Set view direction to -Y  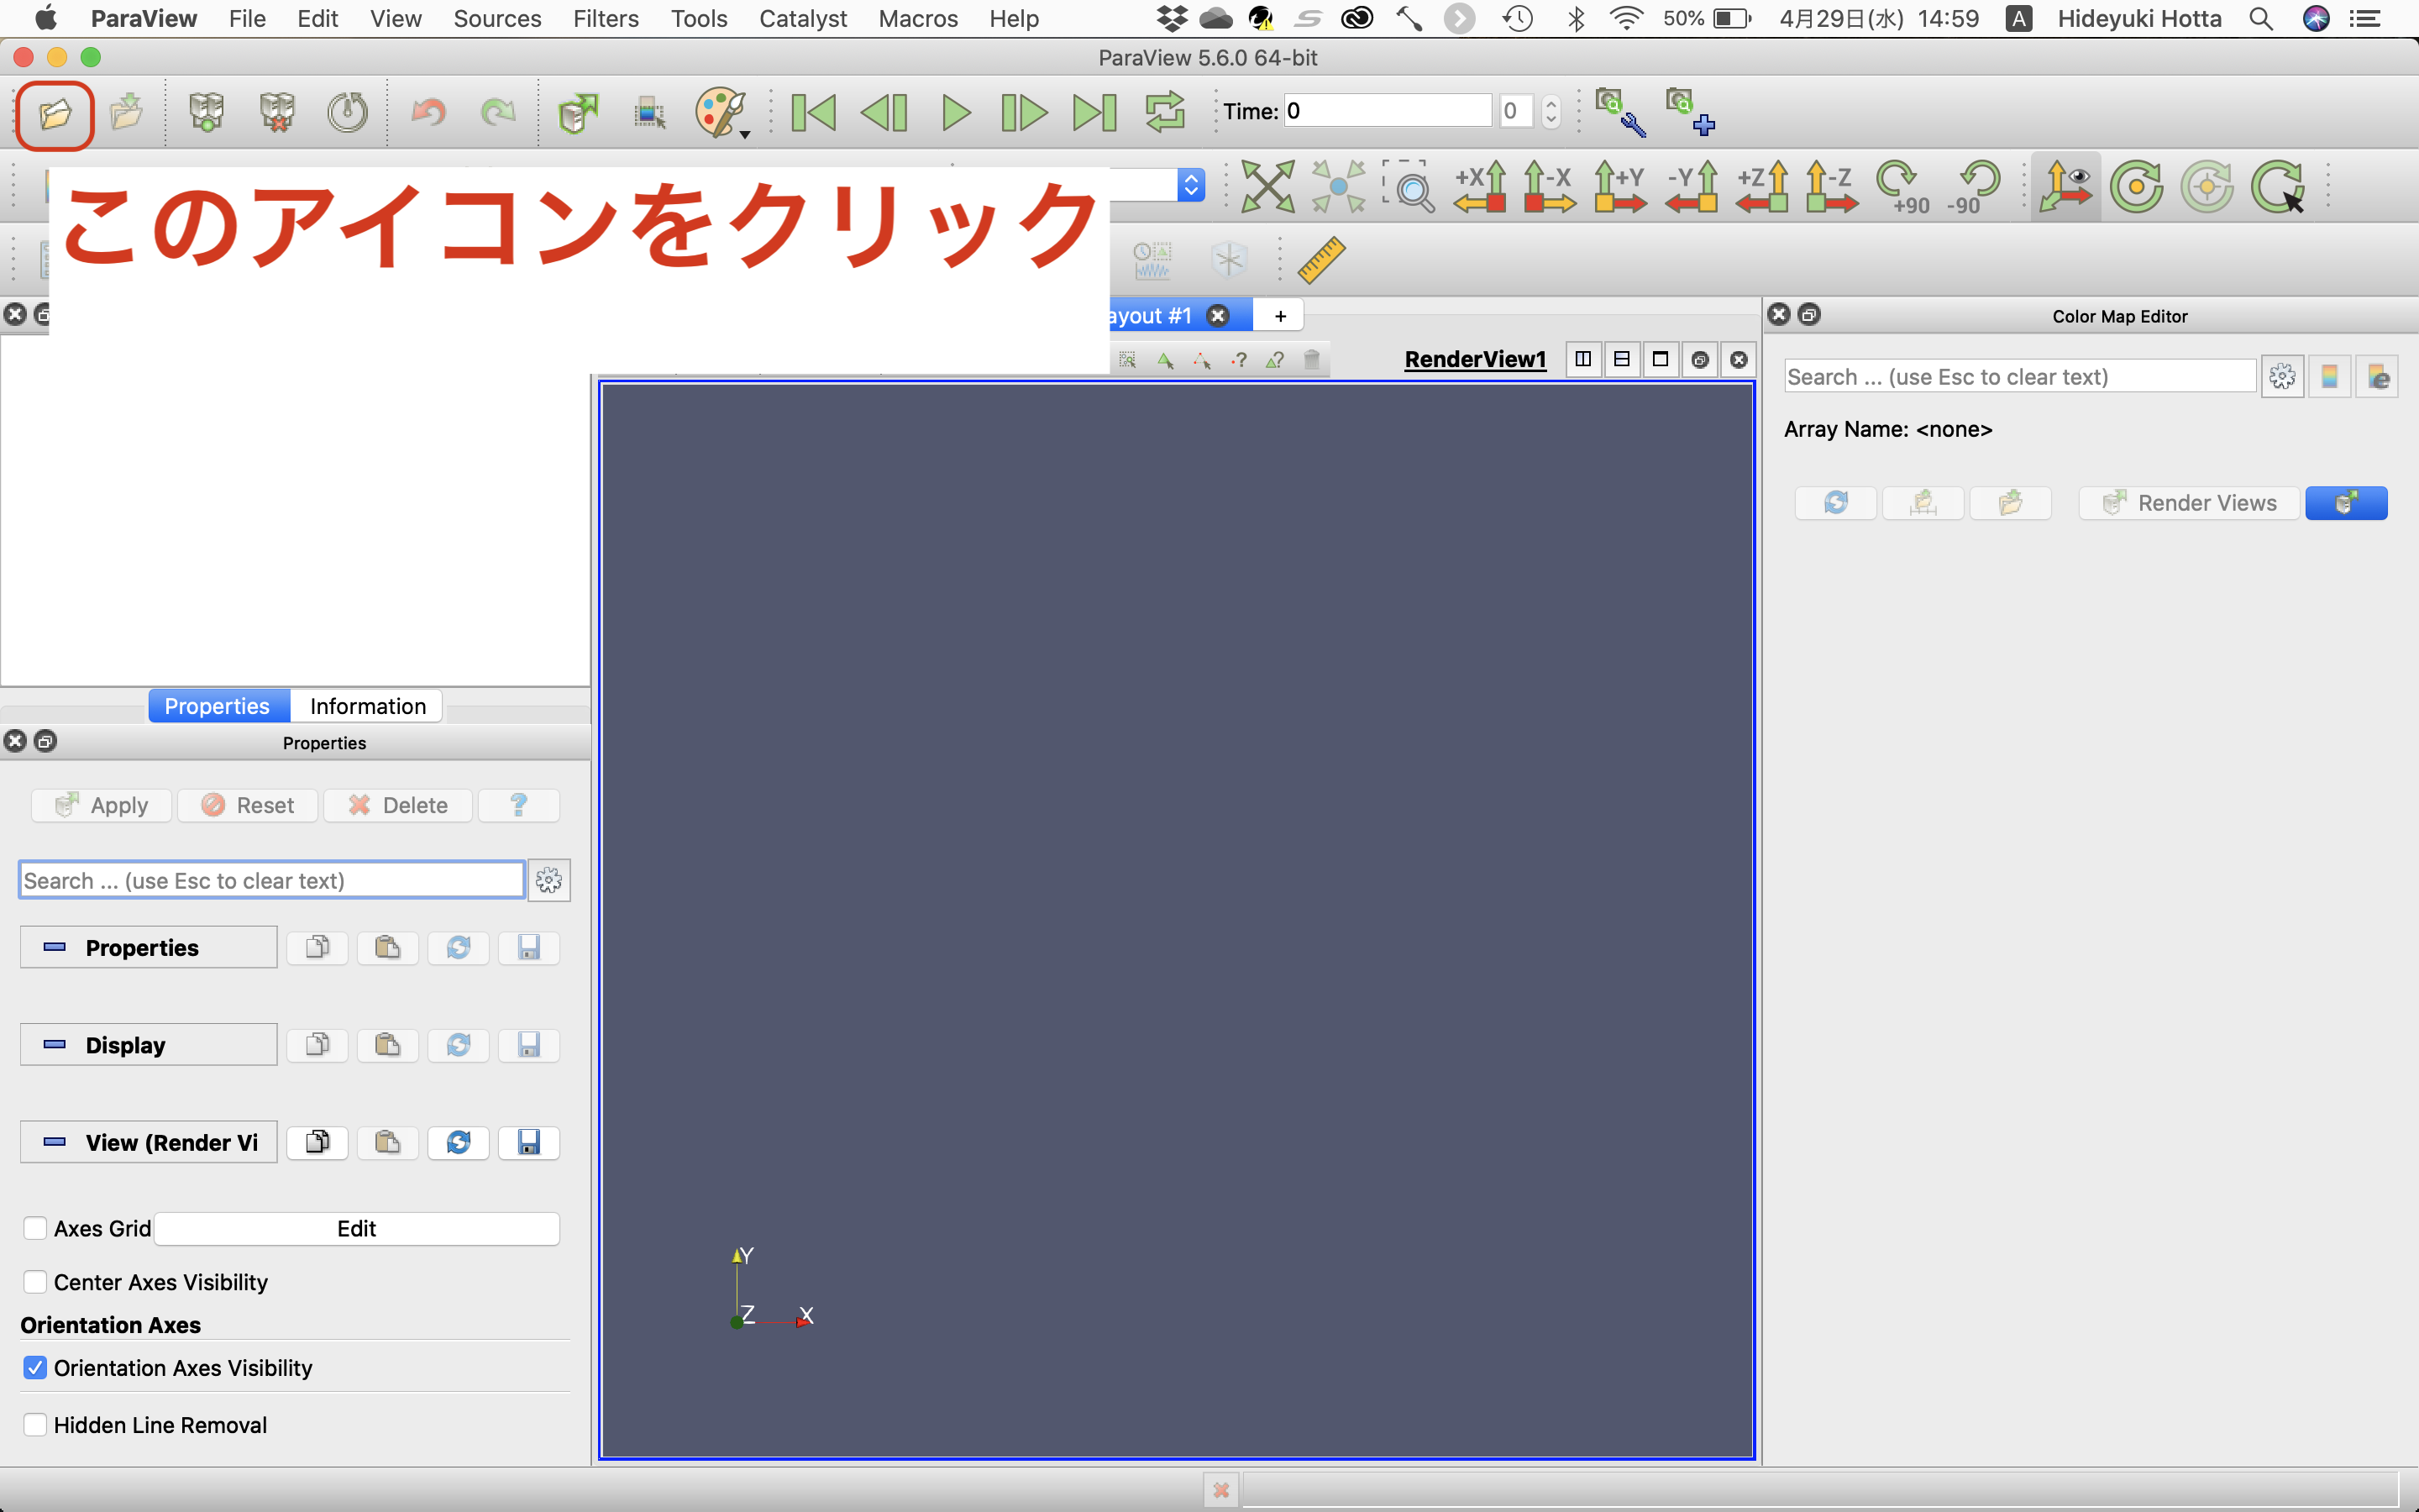[1690, 186]
